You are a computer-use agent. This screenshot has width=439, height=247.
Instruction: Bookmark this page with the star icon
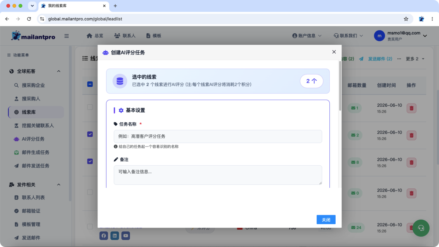click(x=406, y=19)
